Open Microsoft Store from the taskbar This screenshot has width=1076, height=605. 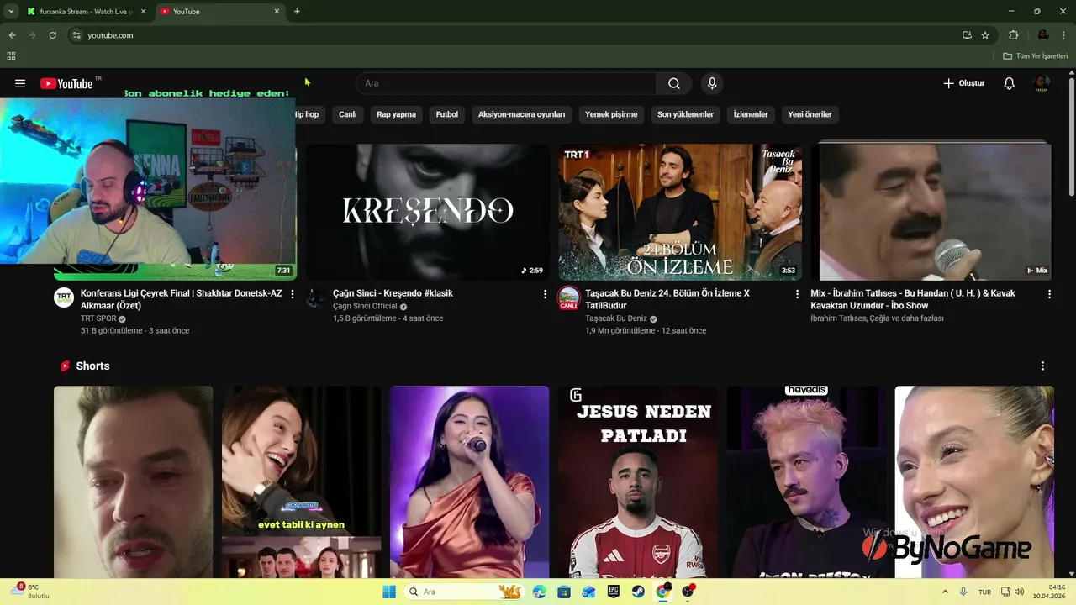pos(564,592)
